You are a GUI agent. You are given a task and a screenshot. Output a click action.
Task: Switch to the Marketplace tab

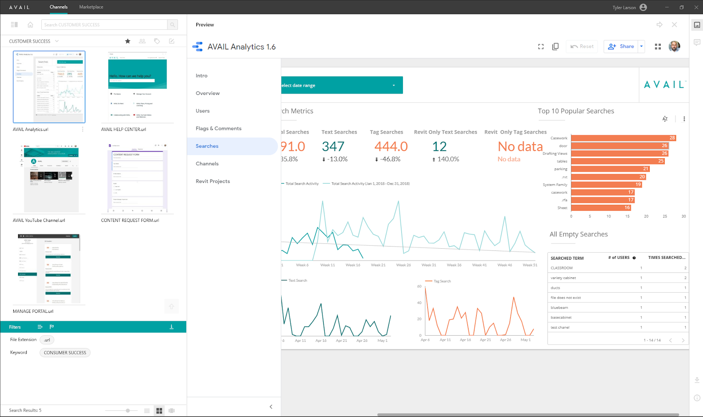click(x=91, y=7)
